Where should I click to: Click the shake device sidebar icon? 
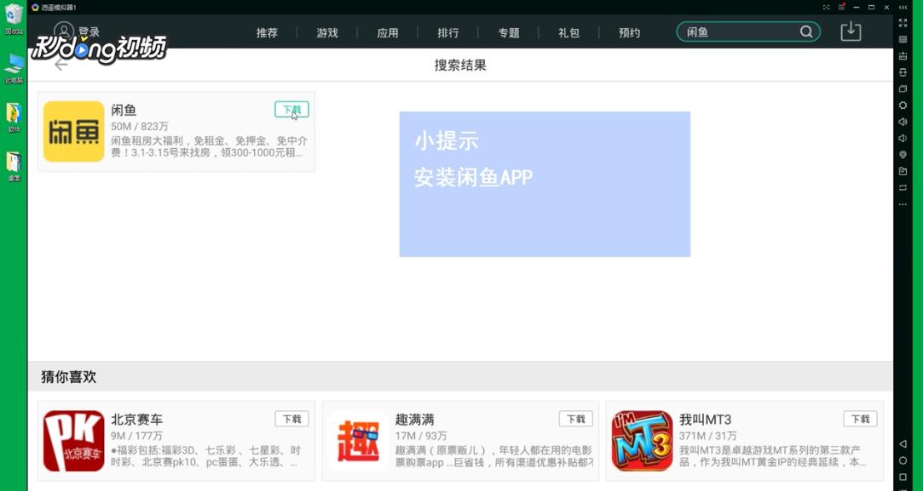pos(903,72)
